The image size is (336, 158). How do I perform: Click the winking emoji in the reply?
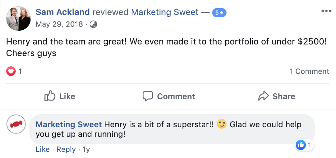pyautogui.click(x=222, y=124)
